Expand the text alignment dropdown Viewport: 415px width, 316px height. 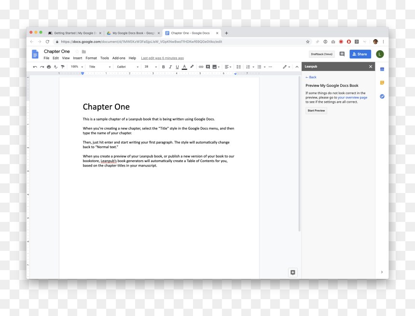228,67
